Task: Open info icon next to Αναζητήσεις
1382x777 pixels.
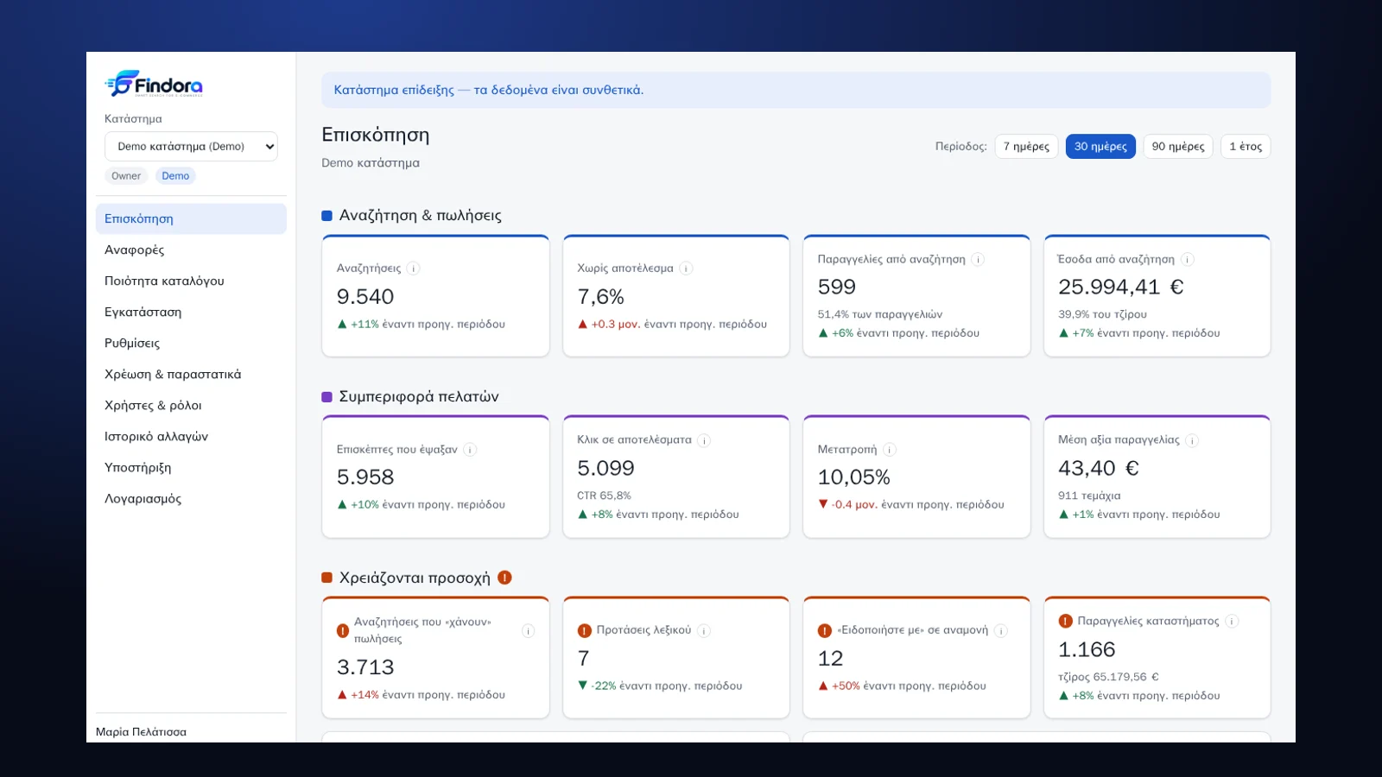Action: pyautogui.click(x=414, y=268)
